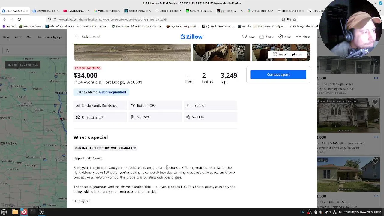Click the Get pre-qualified link
Screen dimensions: 384x216
coord(112,92)
